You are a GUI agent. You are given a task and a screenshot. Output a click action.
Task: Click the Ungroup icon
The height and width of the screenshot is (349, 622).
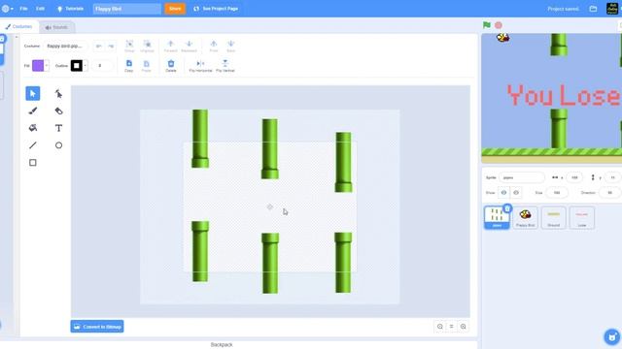tap(147, 46)
